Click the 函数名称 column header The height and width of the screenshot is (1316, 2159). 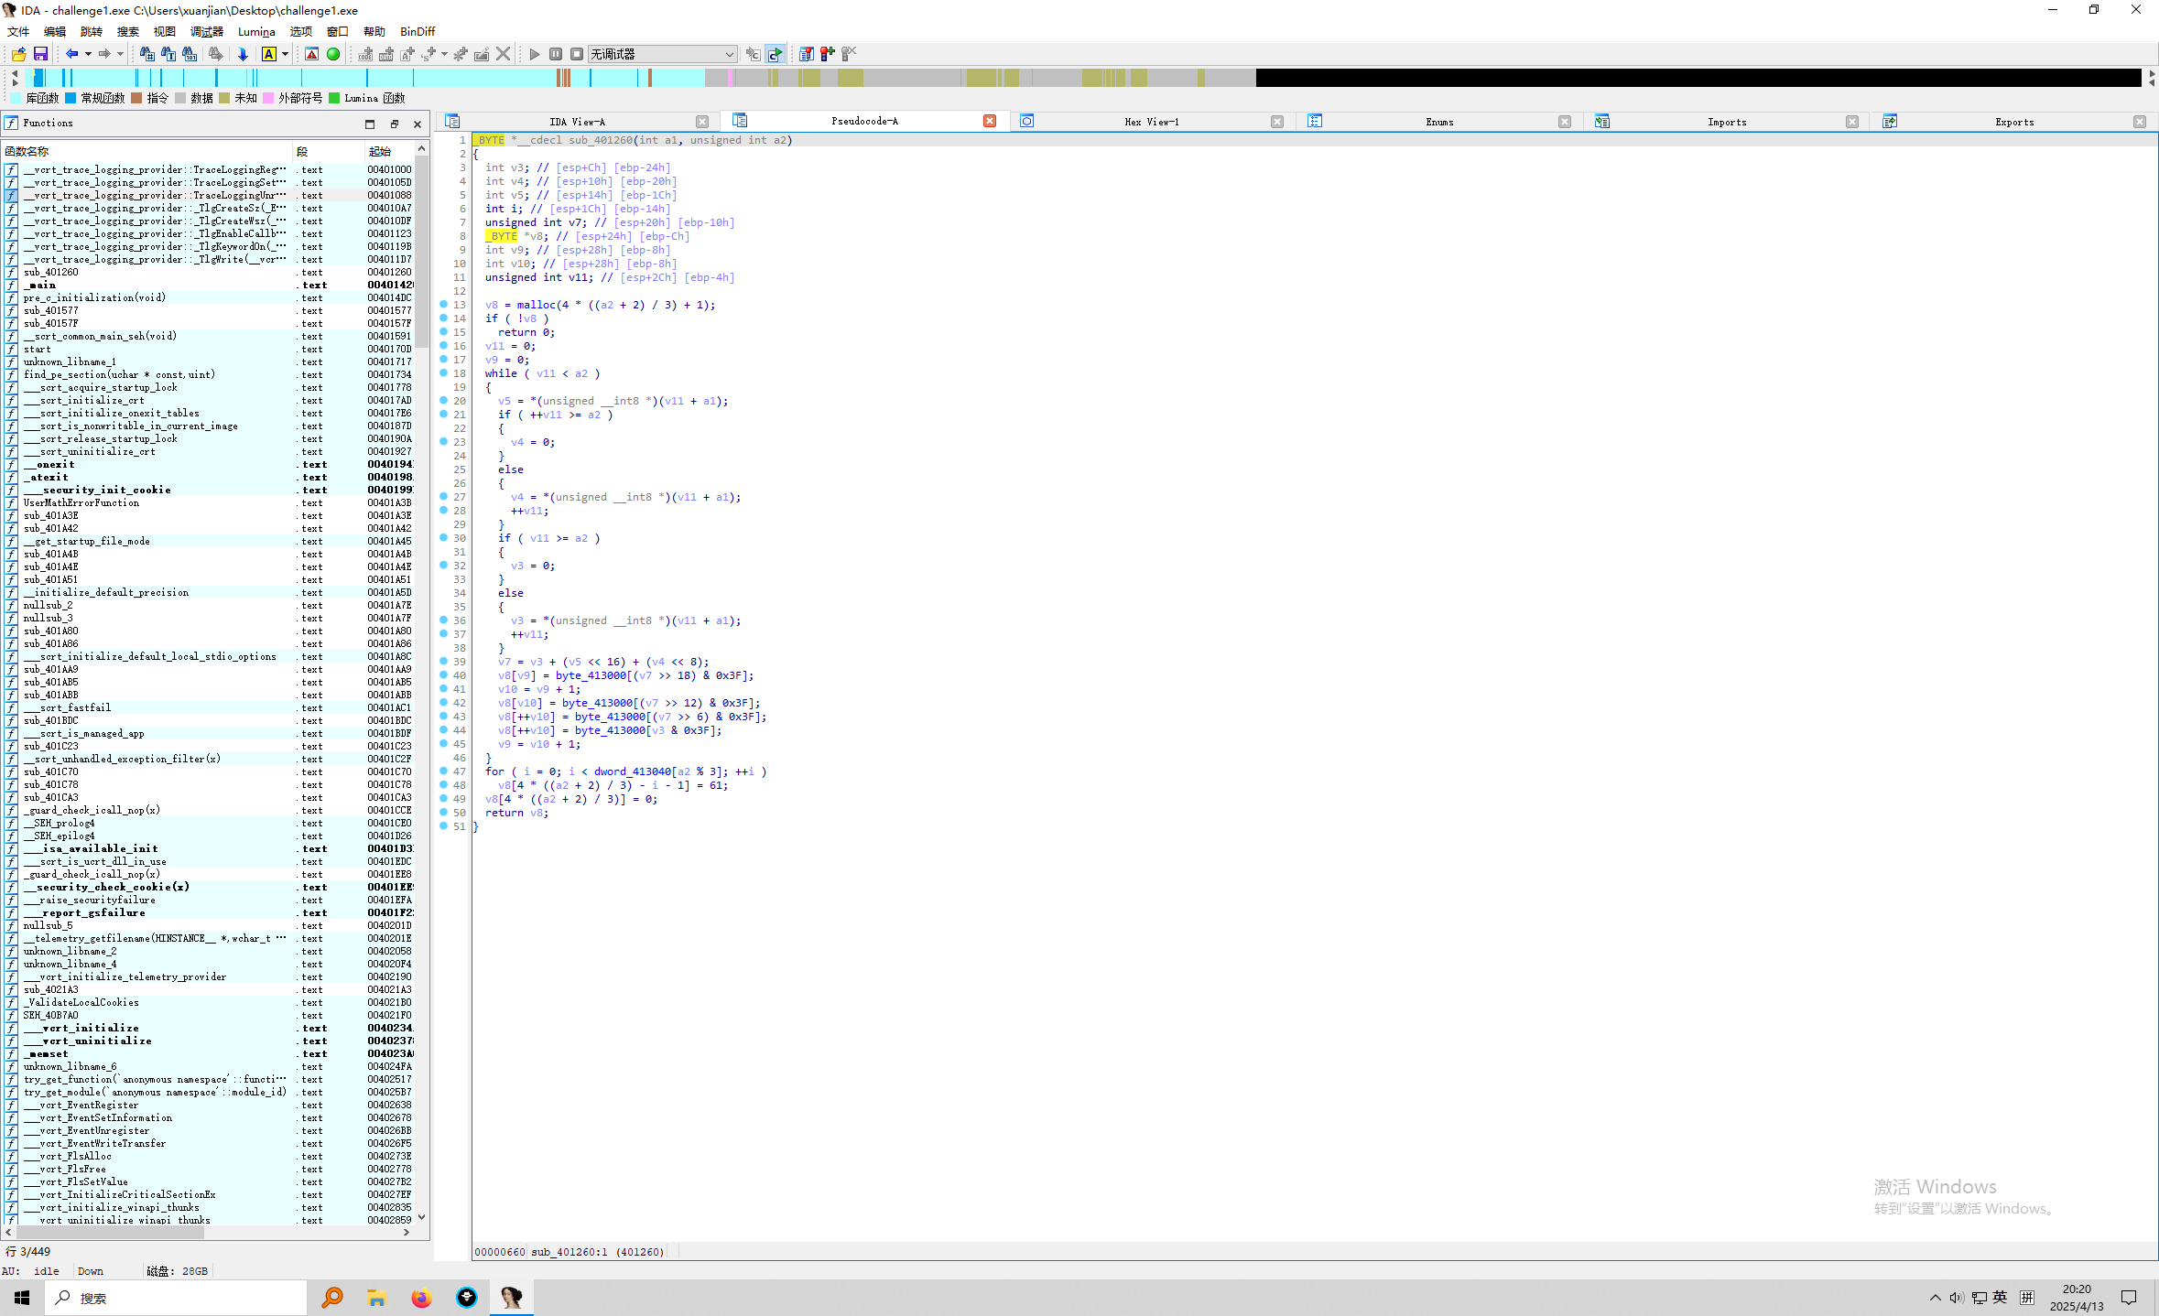point(27,151)
